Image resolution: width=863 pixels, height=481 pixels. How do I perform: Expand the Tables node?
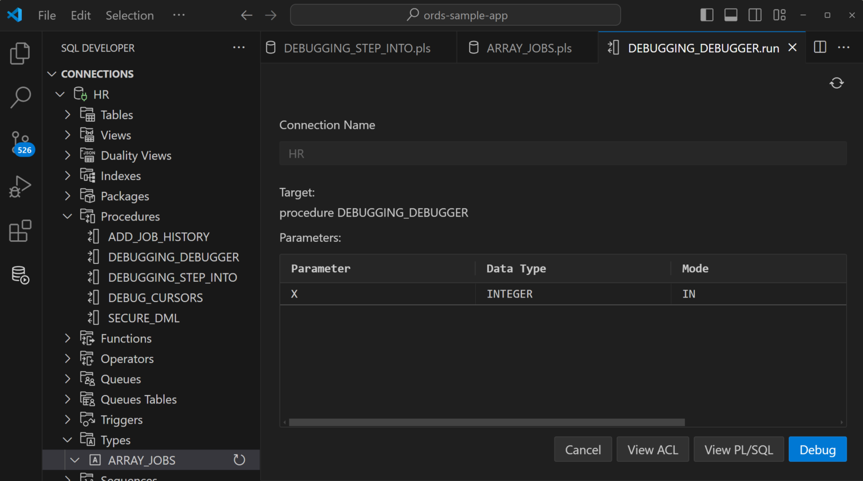(x=67, y=114)
